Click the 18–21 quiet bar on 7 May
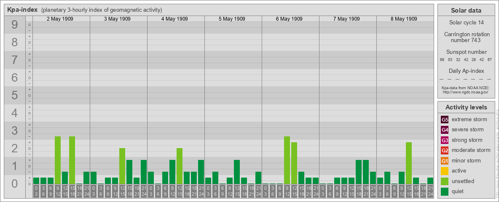Screen dimensions: 499x202 [366, 172]
